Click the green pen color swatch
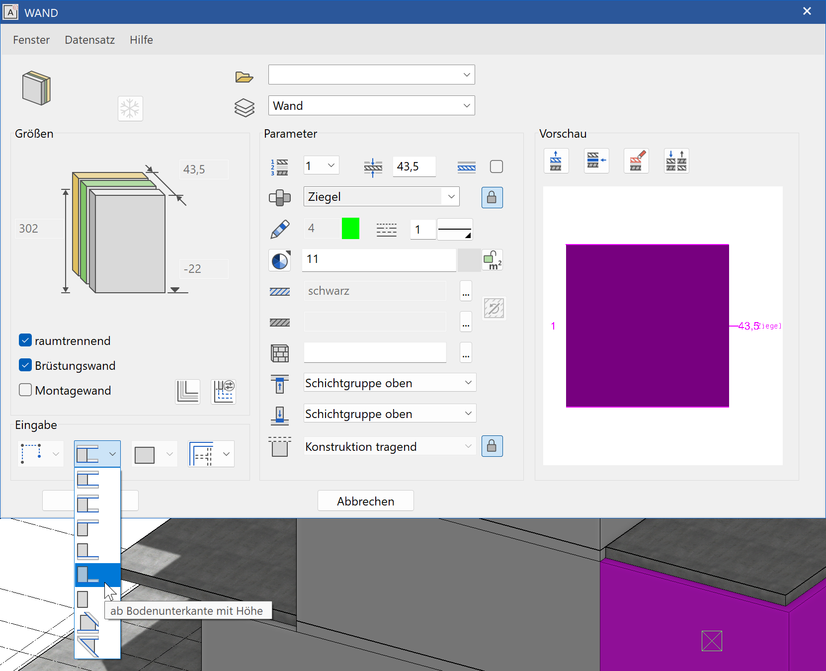 click(351, 229)
